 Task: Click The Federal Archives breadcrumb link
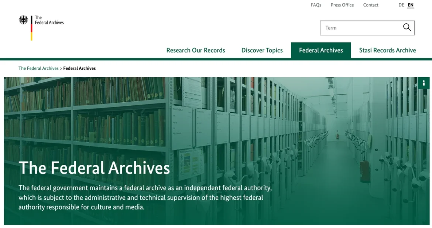pos(38,68)
